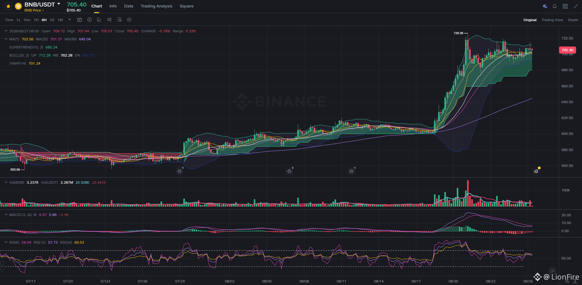Open the Data tab

click(129, 6)
